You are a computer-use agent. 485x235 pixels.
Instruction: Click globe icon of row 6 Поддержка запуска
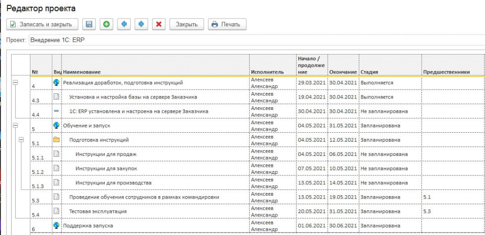[x=56, y=225]
